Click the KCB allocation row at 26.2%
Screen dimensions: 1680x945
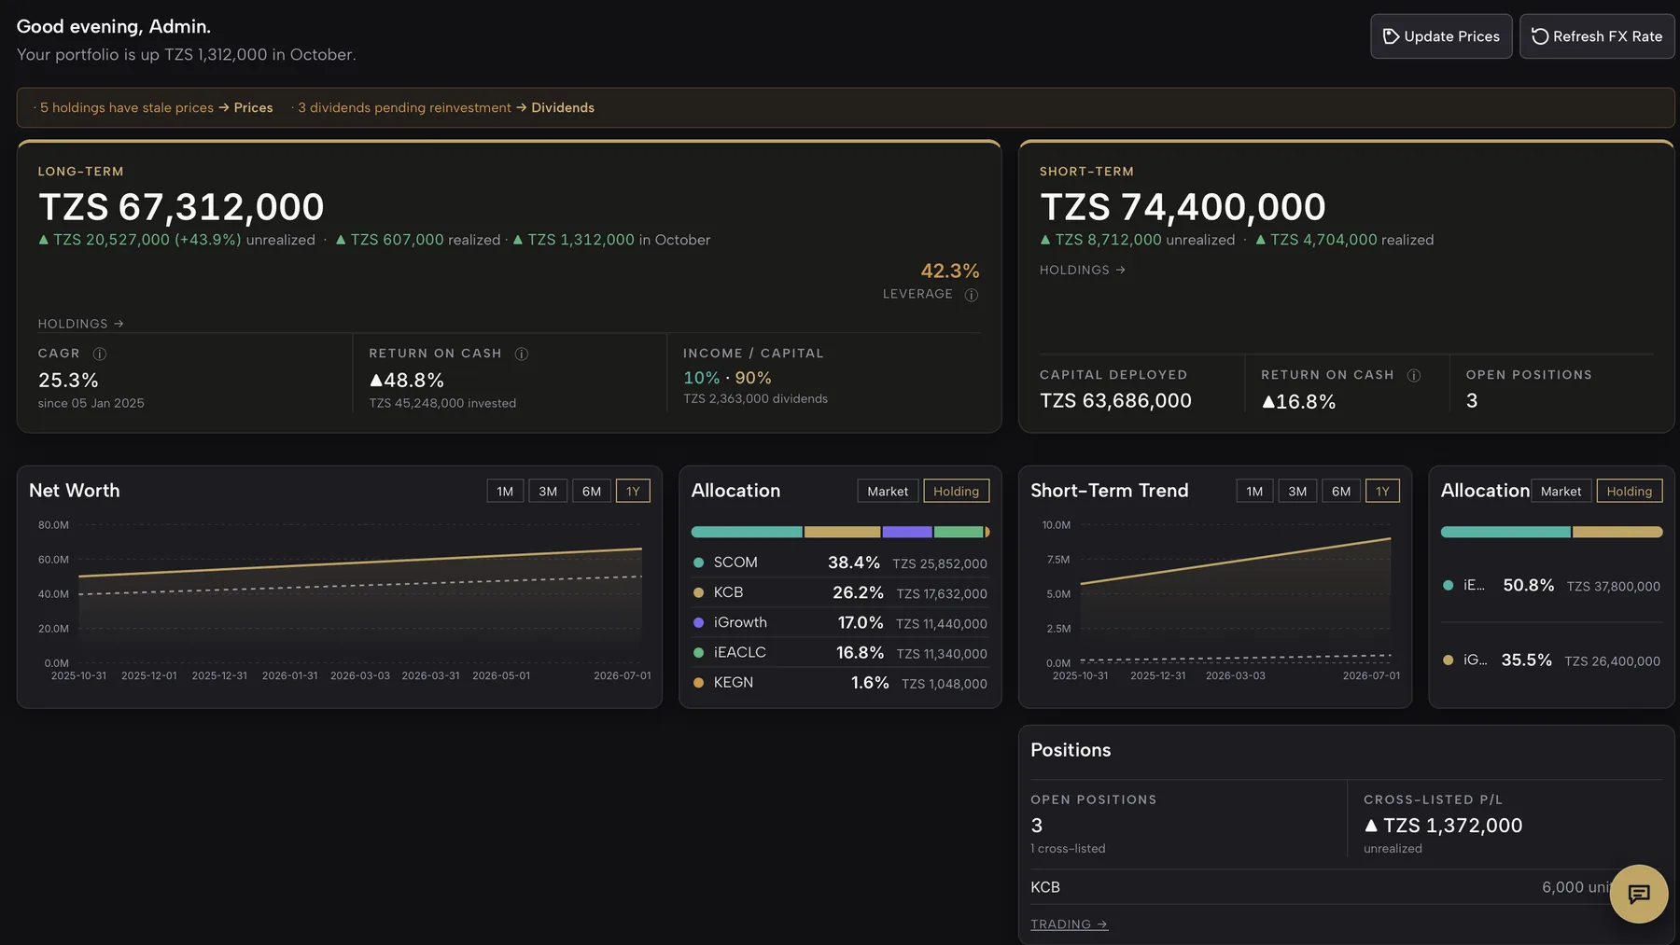tap(840, 592)
